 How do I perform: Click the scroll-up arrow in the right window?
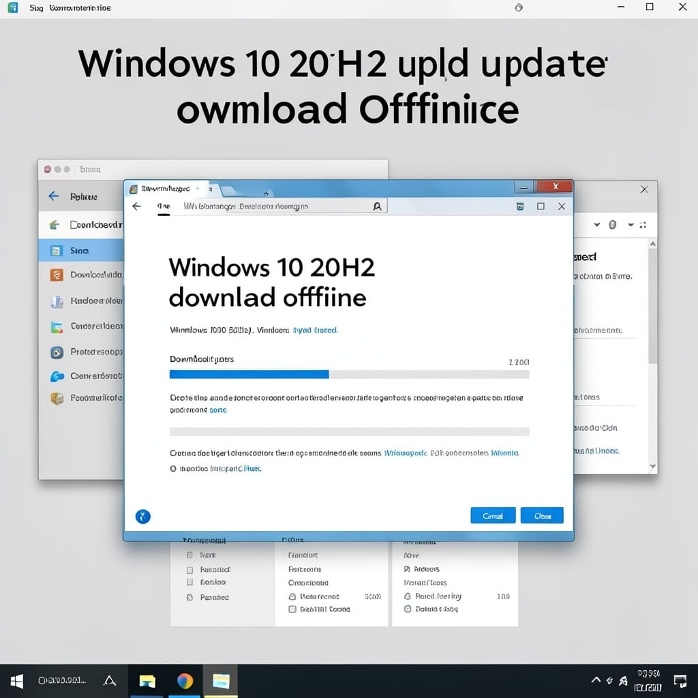point(652,244)
